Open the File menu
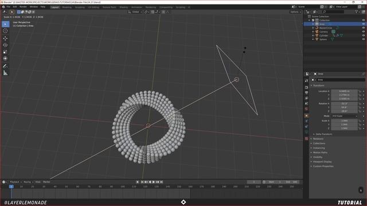The width and height of the screenshot is (367, 206). [9, 7]
